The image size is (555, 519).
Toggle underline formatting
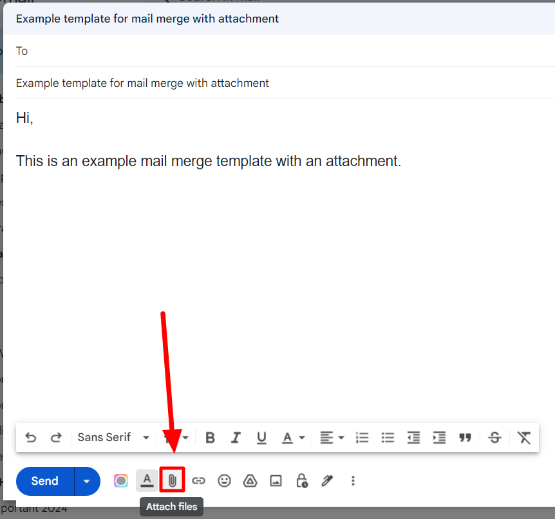coord(261,438)
